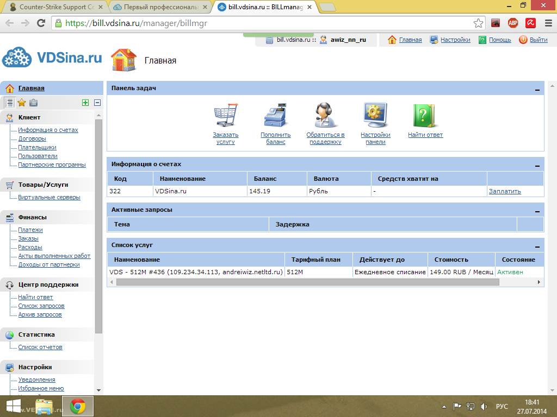The width and height of the screenshot is (557, 417).
Task: Open Товары/Услуги sidebar section header
Action: click(x=47, y=185)
